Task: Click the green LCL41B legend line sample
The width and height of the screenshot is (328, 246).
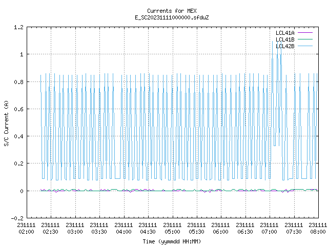Action: point(305,39)
